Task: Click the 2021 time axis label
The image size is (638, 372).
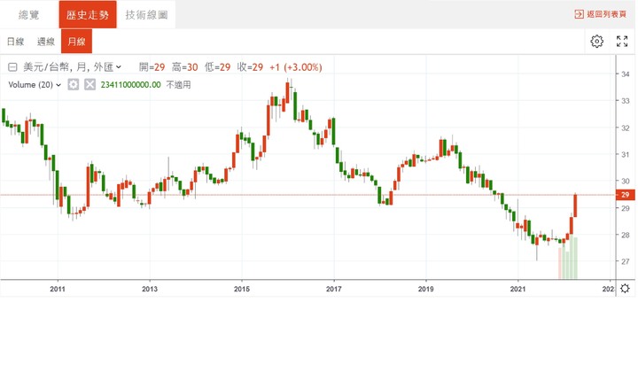Action: [517, 289]
